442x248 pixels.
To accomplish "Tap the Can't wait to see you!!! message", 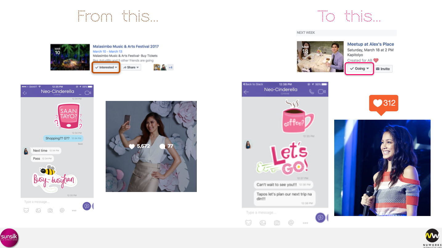I will [x=284, y=185].
